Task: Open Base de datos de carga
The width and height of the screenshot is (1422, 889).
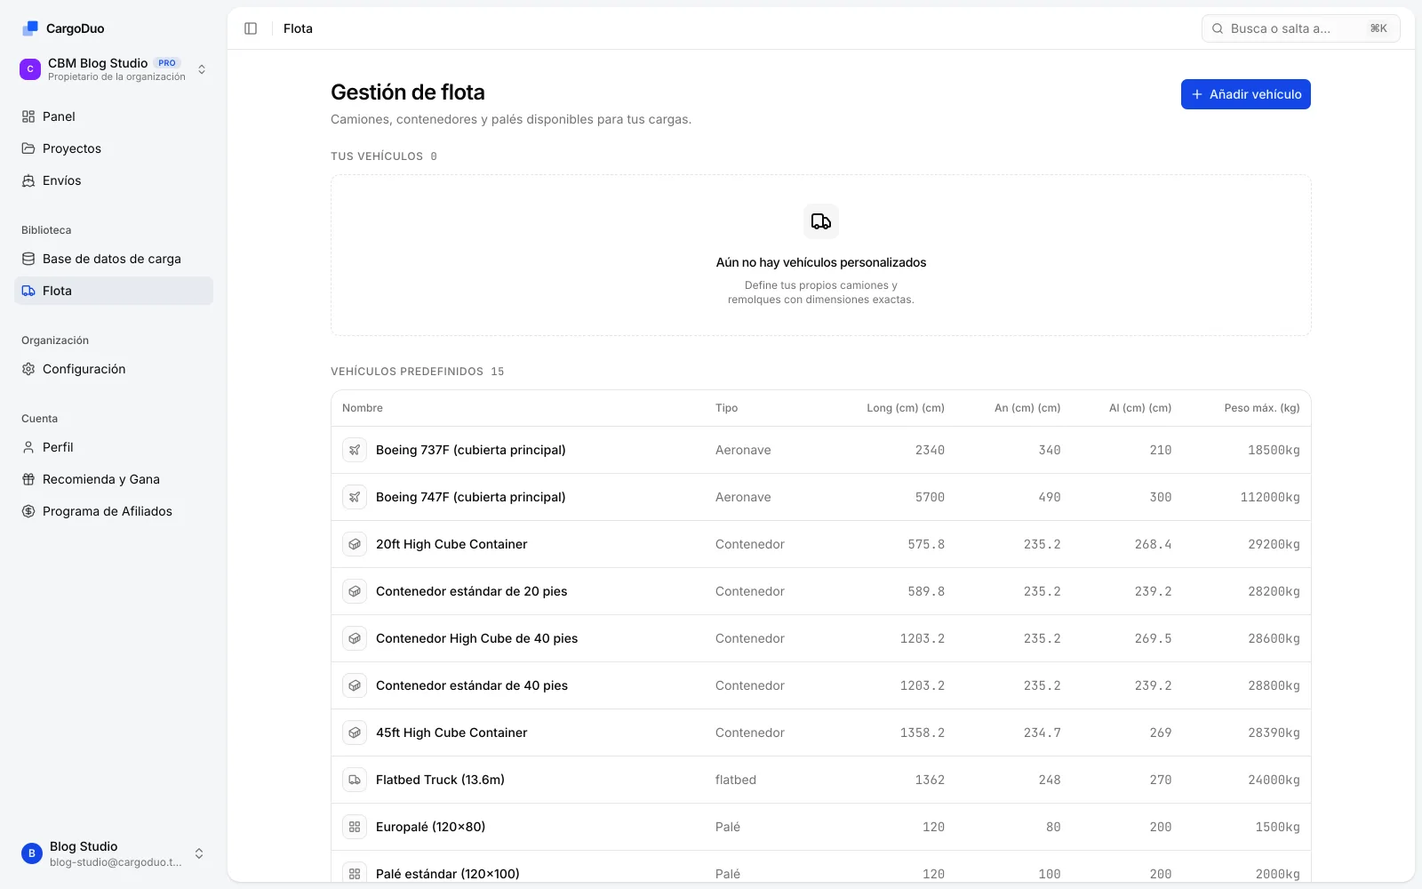Action: click(114, 259)
